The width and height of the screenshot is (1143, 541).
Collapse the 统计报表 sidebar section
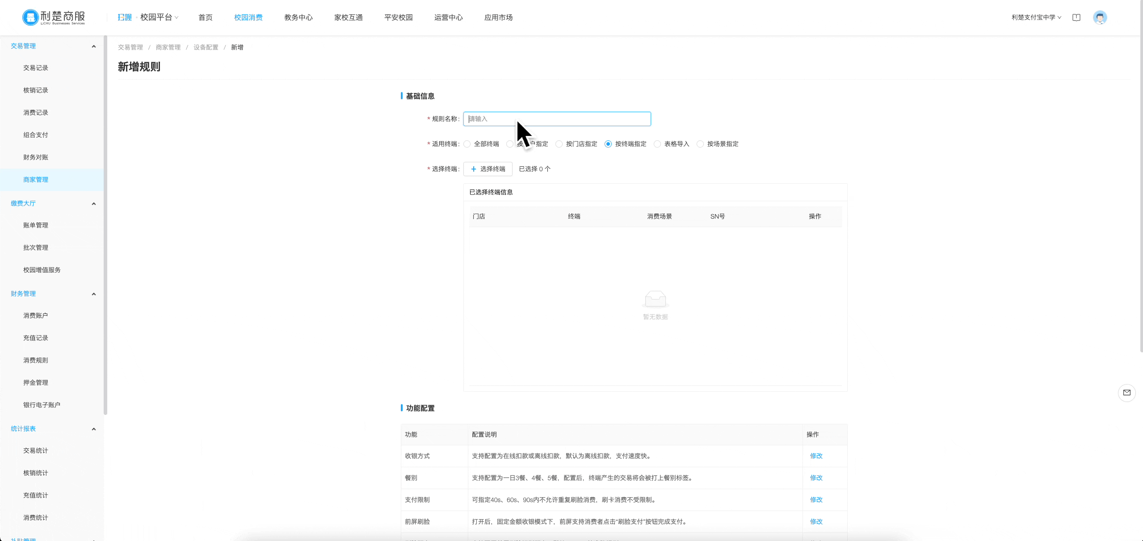point(93,429)
